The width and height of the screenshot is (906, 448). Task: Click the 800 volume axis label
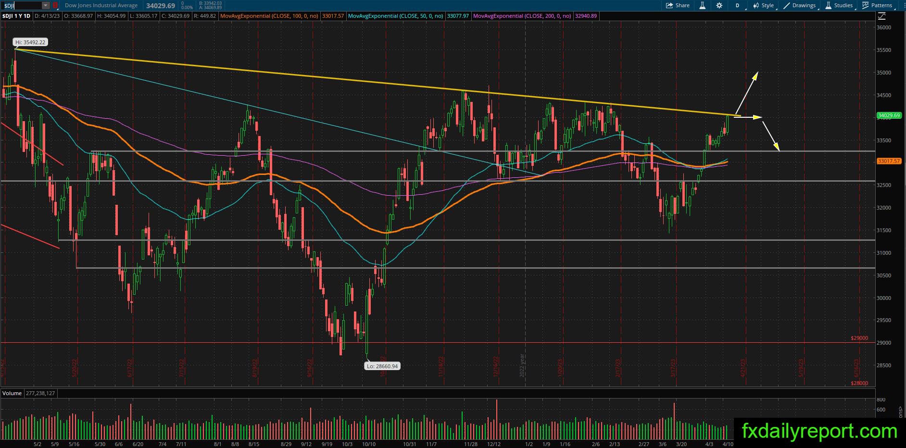point(881,399)
